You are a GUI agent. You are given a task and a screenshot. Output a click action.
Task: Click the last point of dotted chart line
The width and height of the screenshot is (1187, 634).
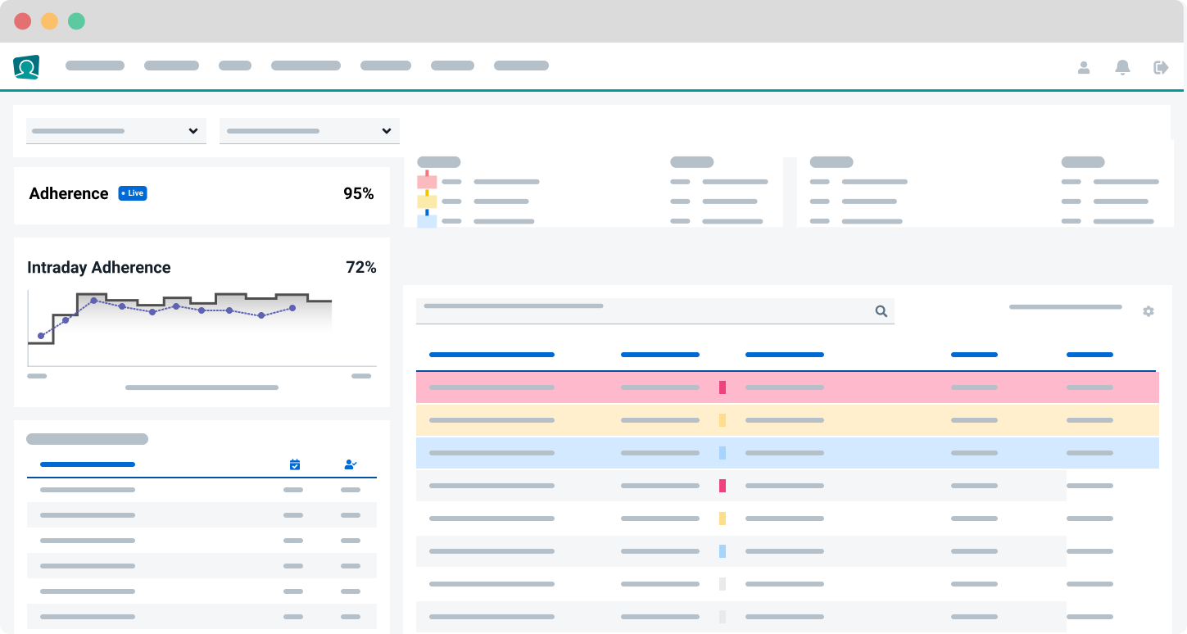point(292,308)
